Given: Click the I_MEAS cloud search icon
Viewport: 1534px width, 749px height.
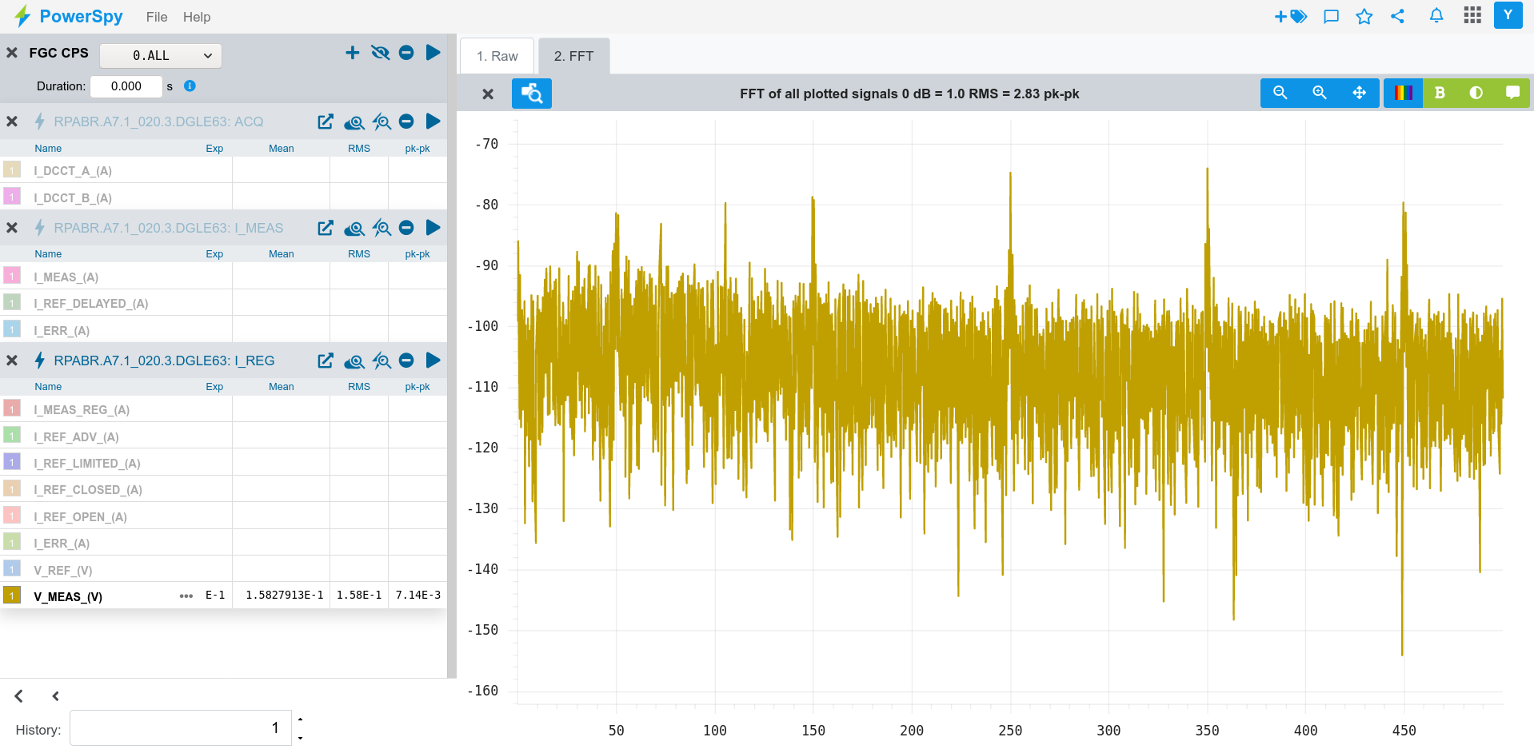Looking at the screenshot, I should pyautogui.click(x=354, y=228).
